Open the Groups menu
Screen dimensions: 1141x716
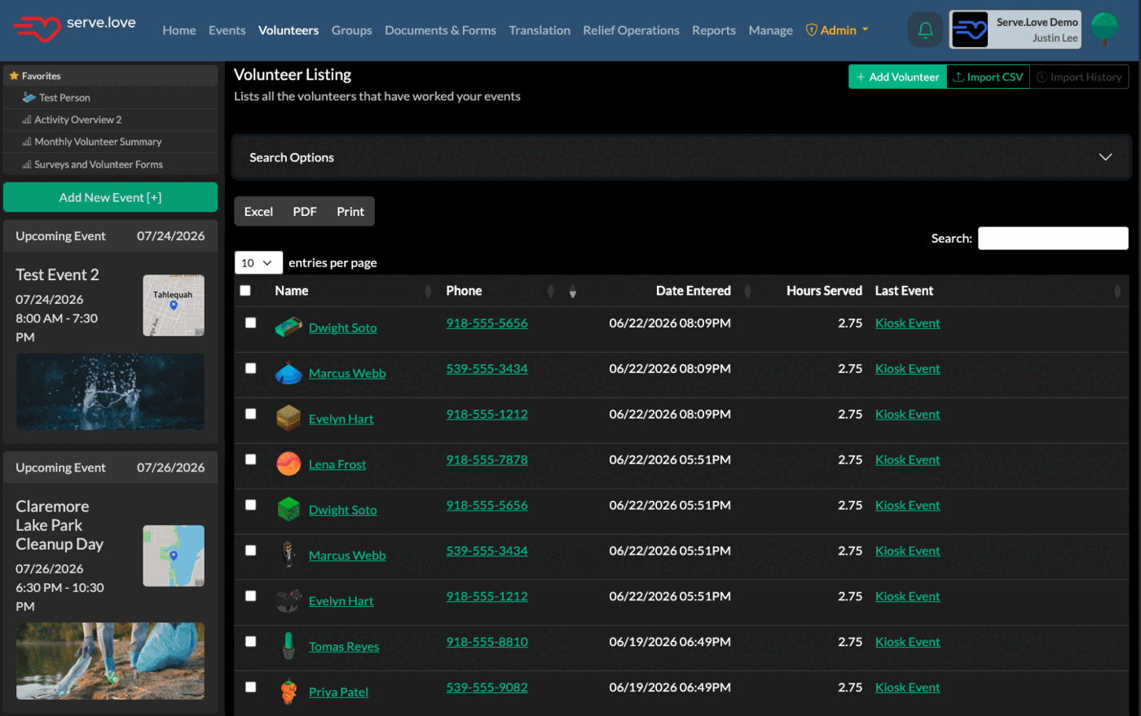click(351, 30)
